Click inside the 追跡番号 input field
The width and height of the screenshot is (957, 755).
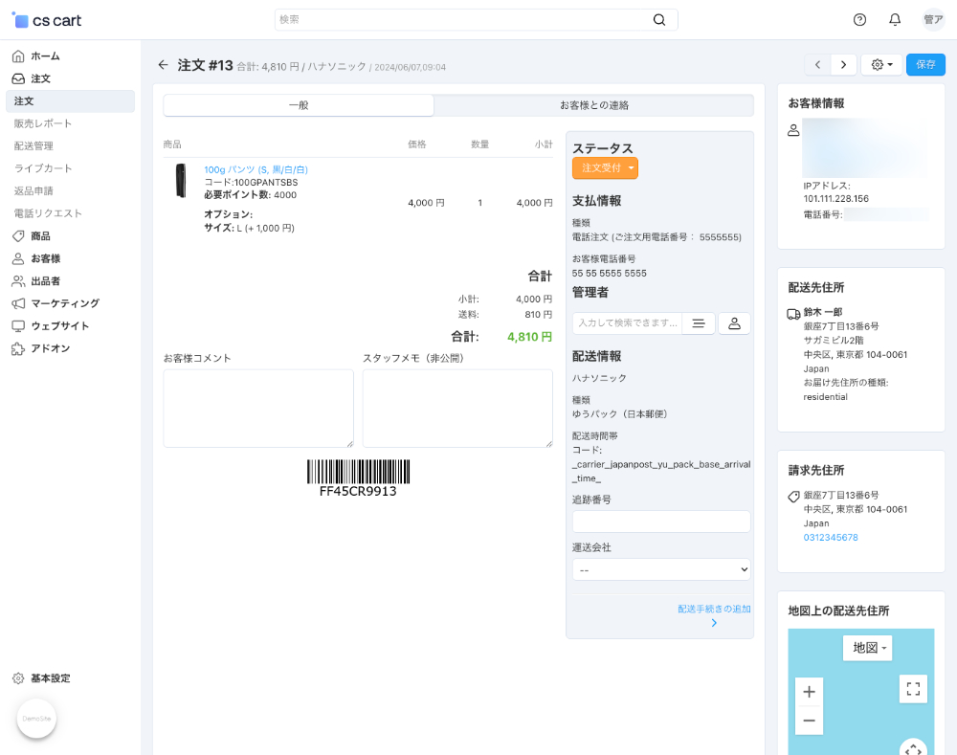pyautogui.click(x=660, y=521)
